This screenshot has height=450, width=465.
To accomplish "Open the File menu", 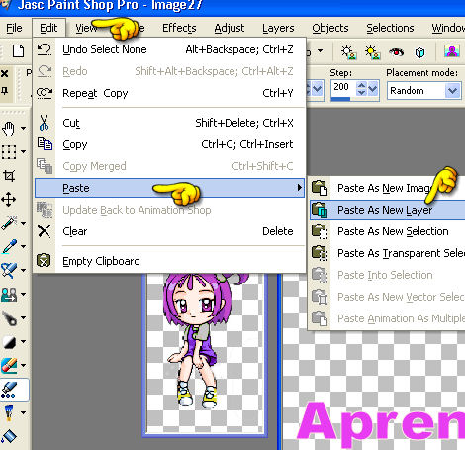I will (x=14, y=28).
